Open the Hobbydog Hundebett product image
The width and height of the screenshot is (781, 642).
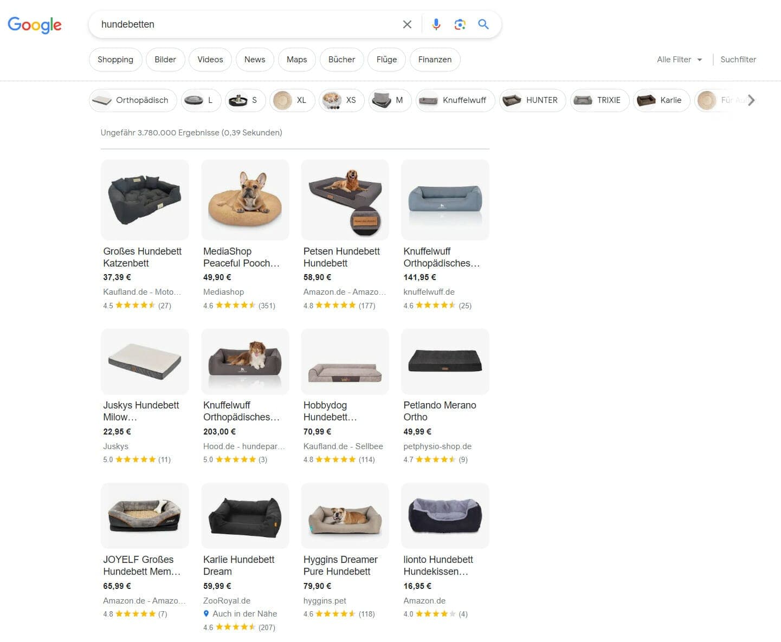coord(345,361)
